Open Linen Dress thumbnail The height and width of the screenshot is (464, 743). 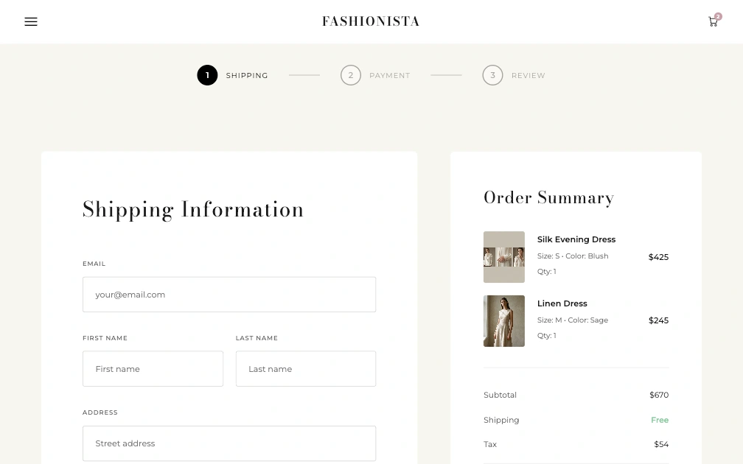(504, 321)
